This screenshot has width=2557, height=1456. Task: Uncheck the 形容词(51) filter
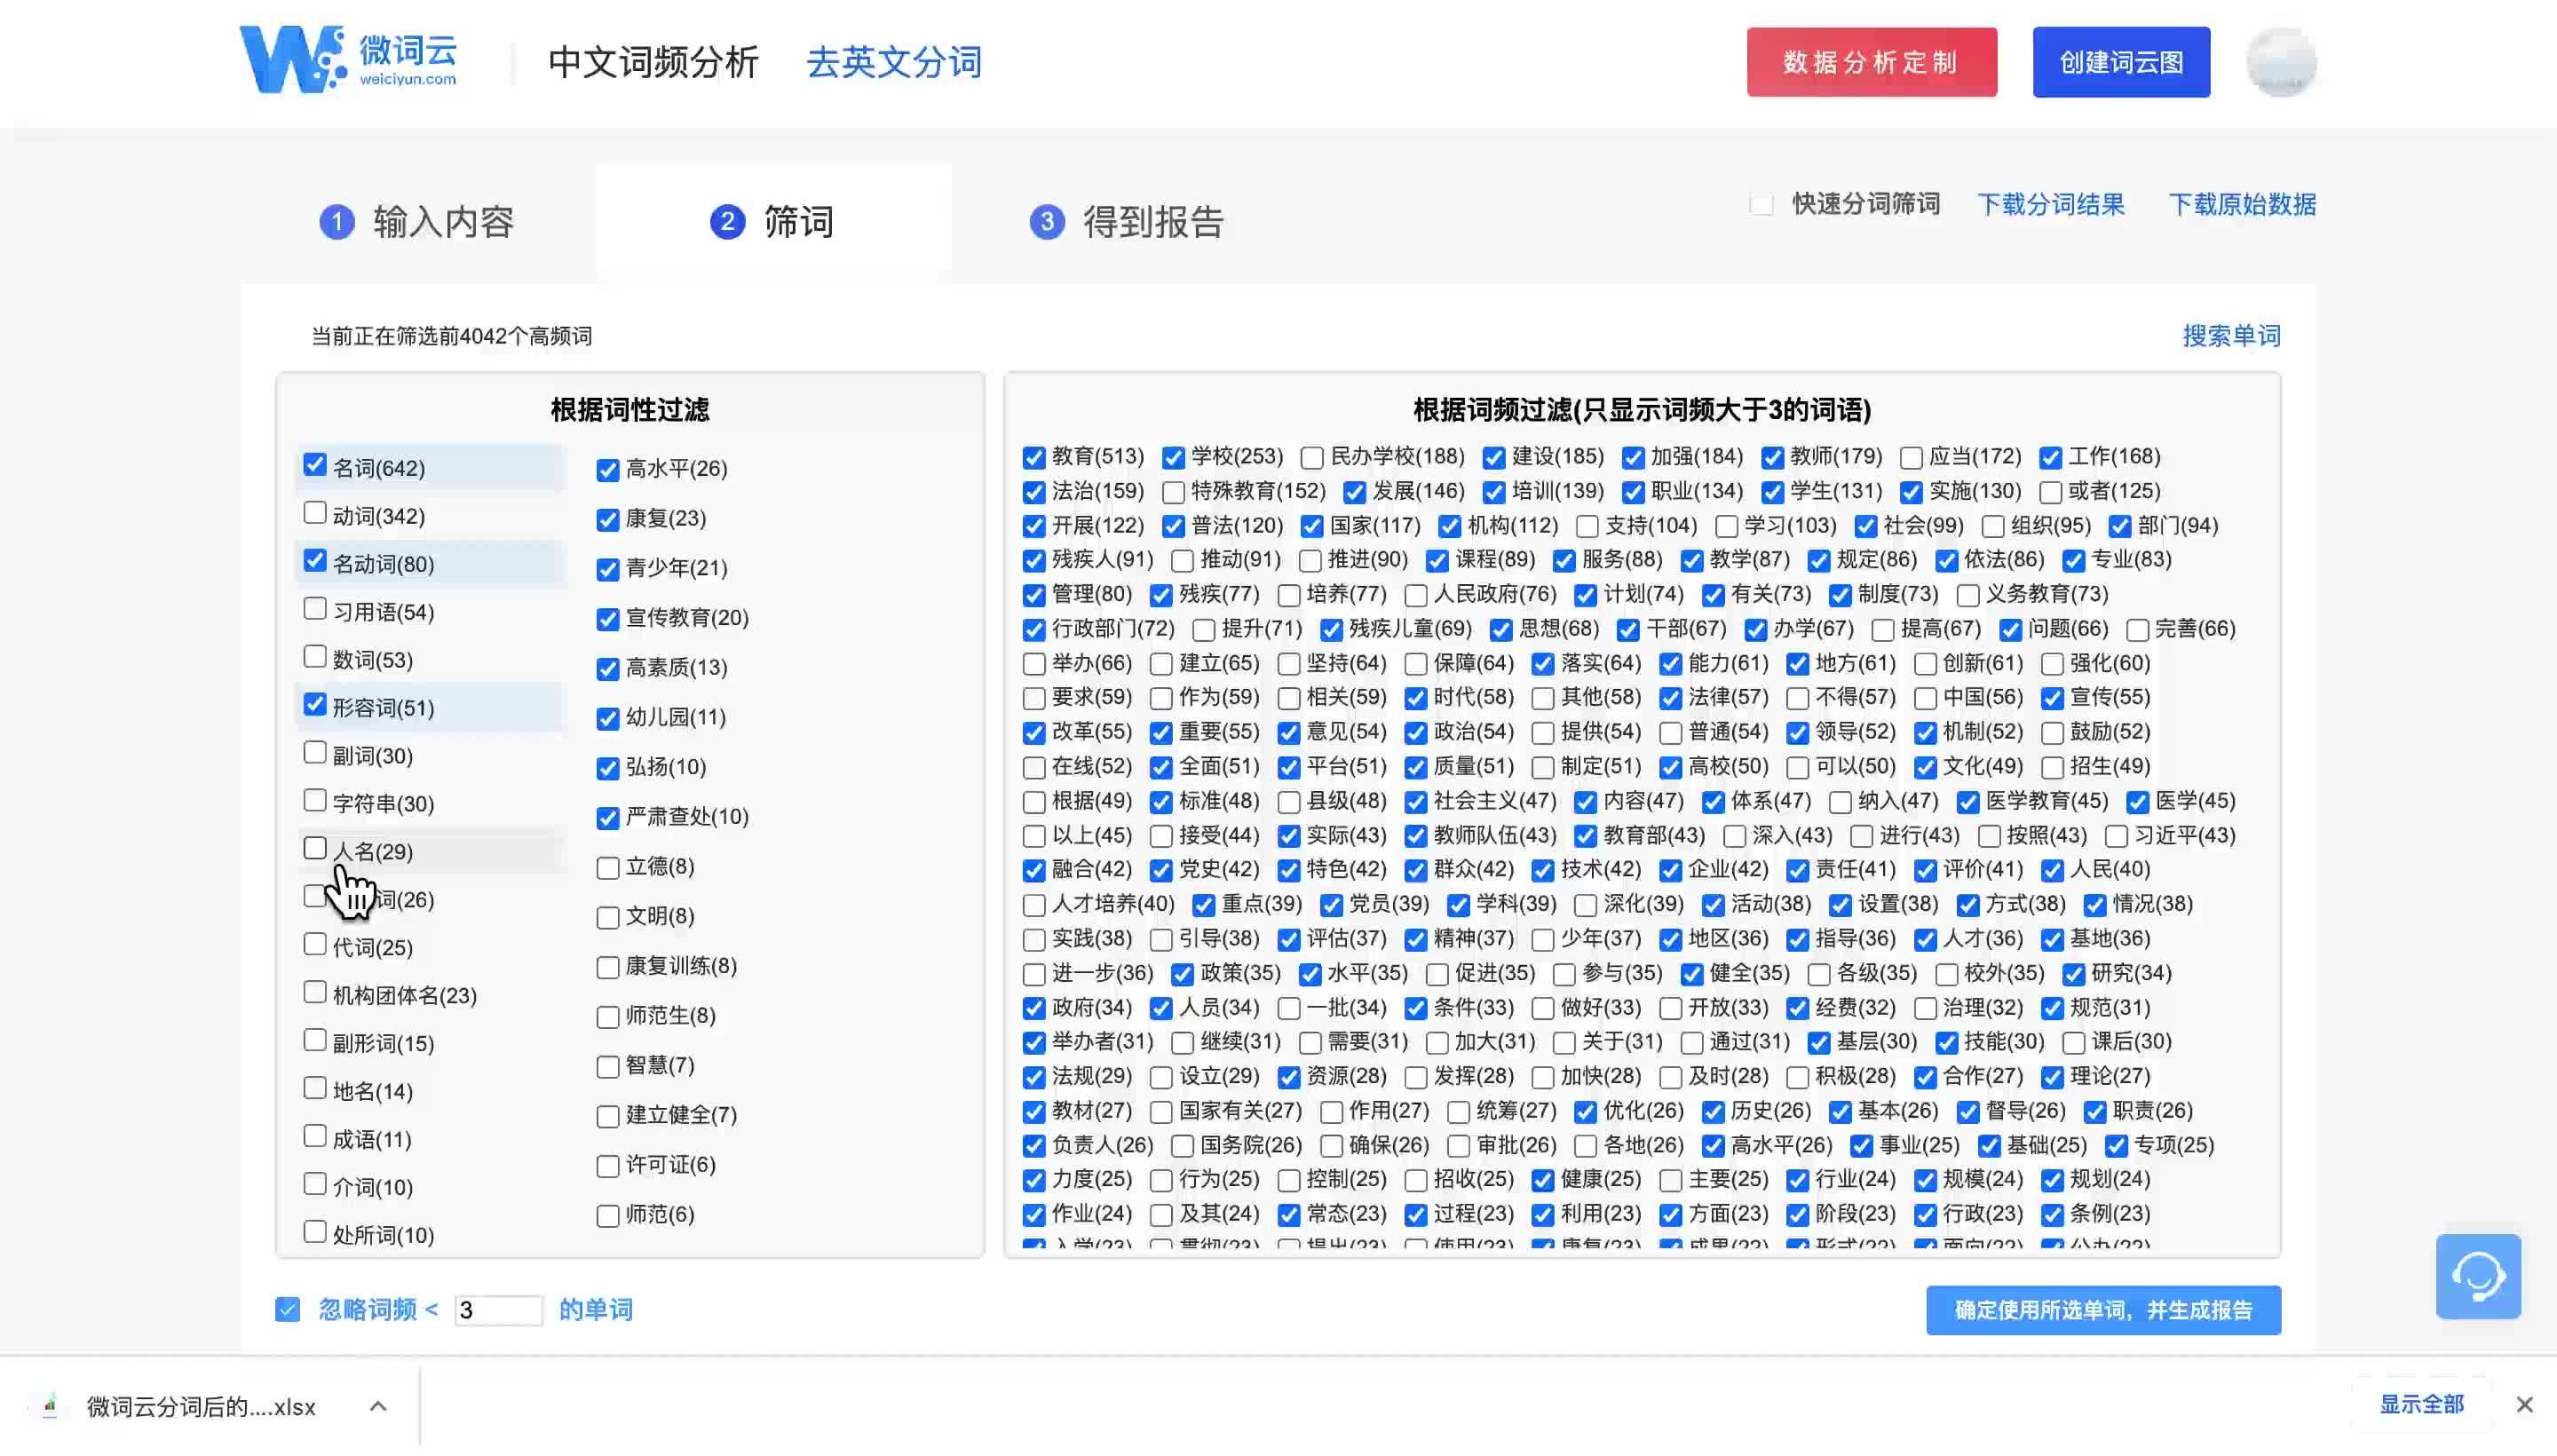click(x=315, y=705)
